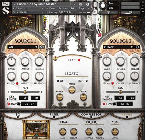This screenshot has height=140, width=145.
Task: Click Source 2 Release knob
Action: coord(135,61)
